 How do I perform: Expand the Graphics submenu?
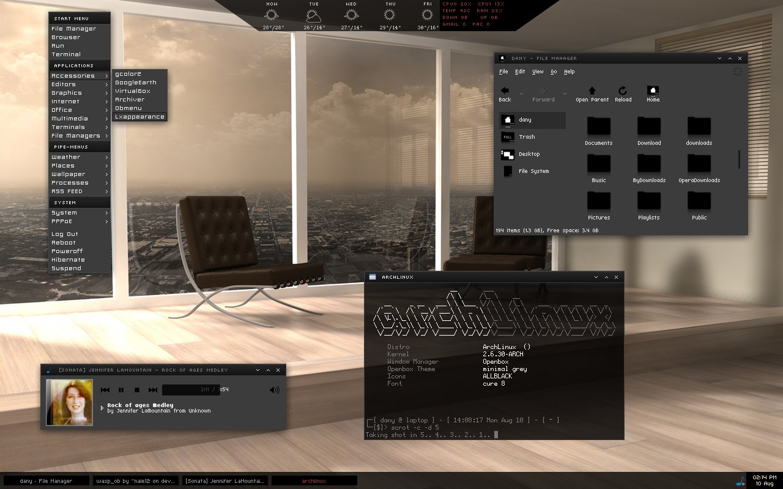[x=80, y=93]
